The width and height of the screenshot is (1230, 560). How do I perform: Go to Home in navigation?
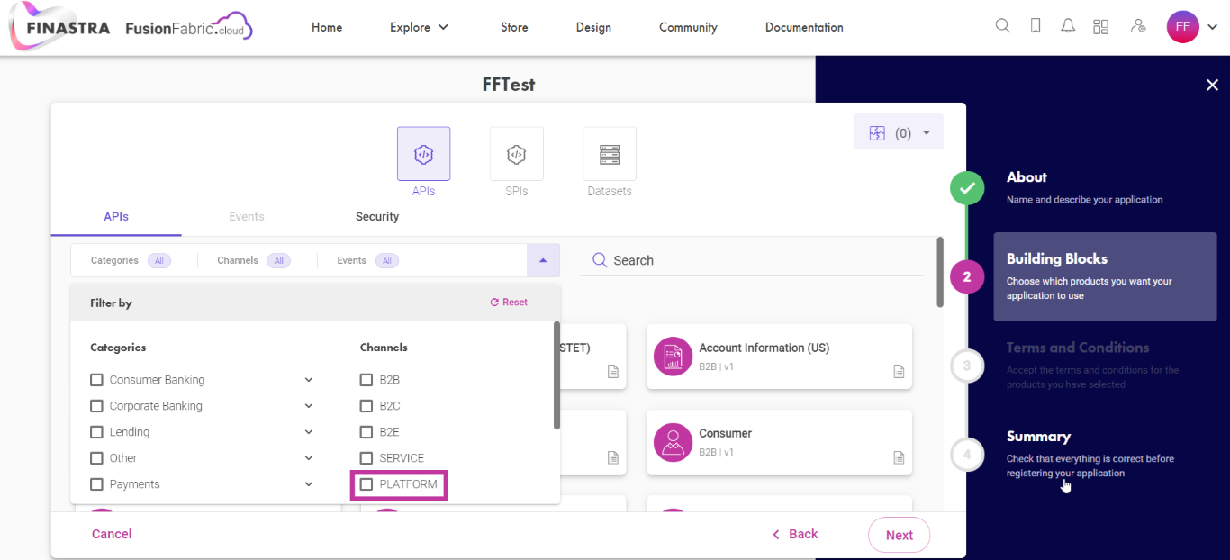[x=327, y=27]
